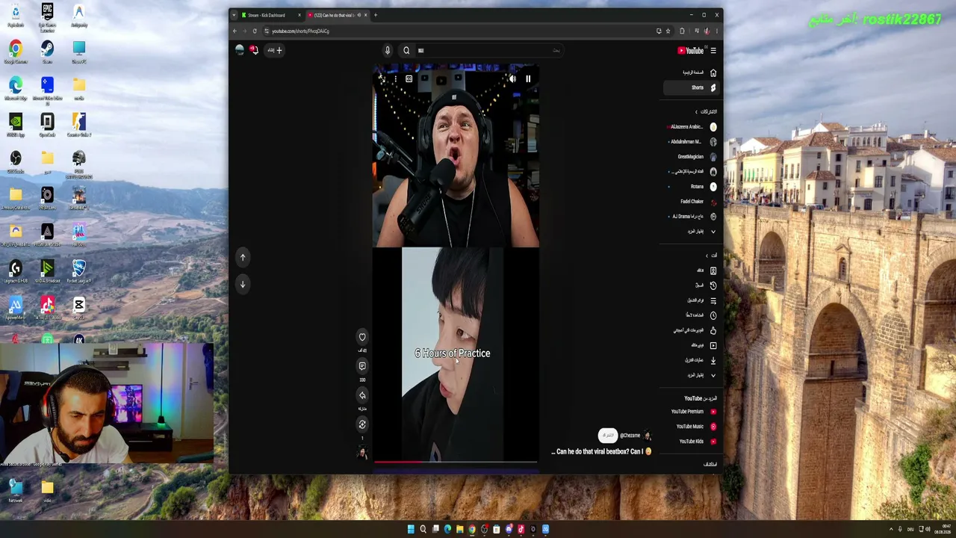
Task: Expand show more under the You section
Action: pyautogui.click(x=692, y=375)
